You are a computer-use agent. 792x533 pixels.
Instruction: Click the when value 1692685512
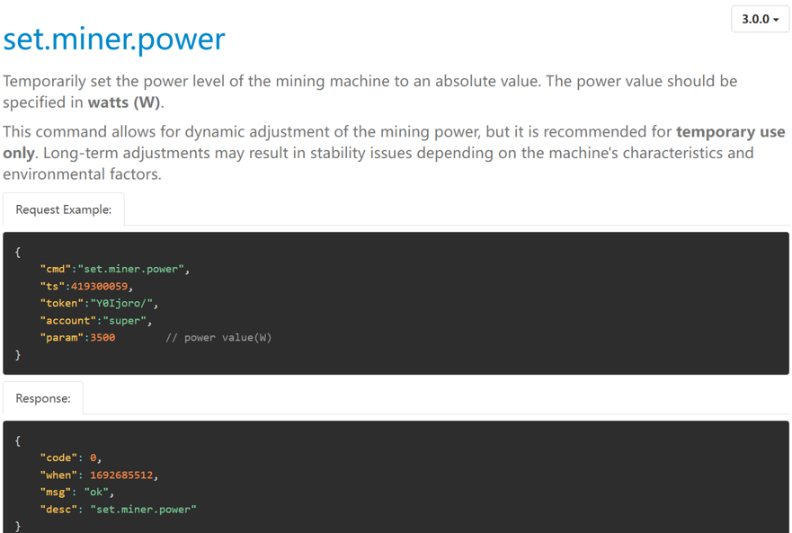click(x=121, y=475)
